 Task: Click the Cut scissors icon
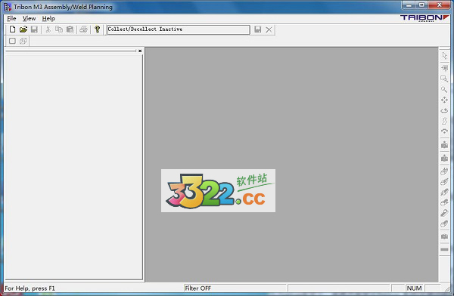coord(48,29)
